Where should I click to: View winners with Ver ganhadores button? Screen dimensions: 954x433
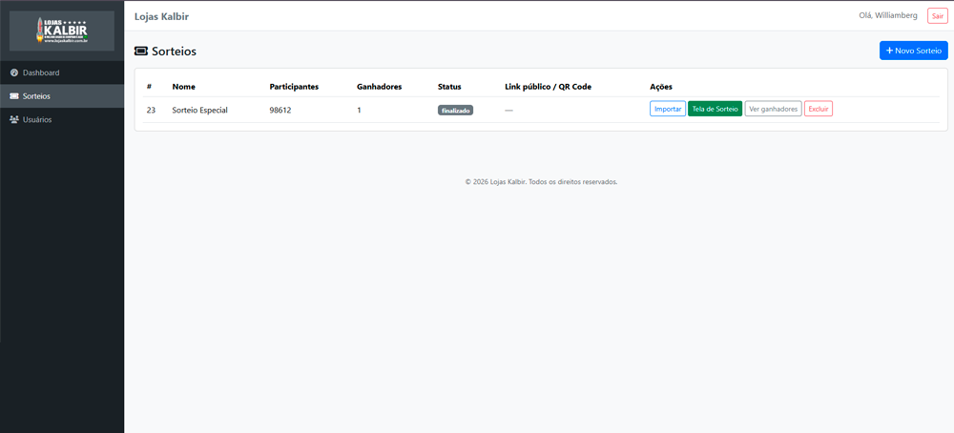[x=774, y=109]
